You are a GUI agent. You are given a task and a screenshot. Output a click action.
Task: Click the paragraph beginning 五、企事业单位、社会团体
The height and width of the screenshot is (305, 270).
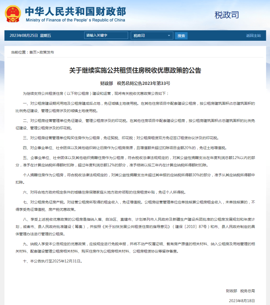click(x=135, y=162)
